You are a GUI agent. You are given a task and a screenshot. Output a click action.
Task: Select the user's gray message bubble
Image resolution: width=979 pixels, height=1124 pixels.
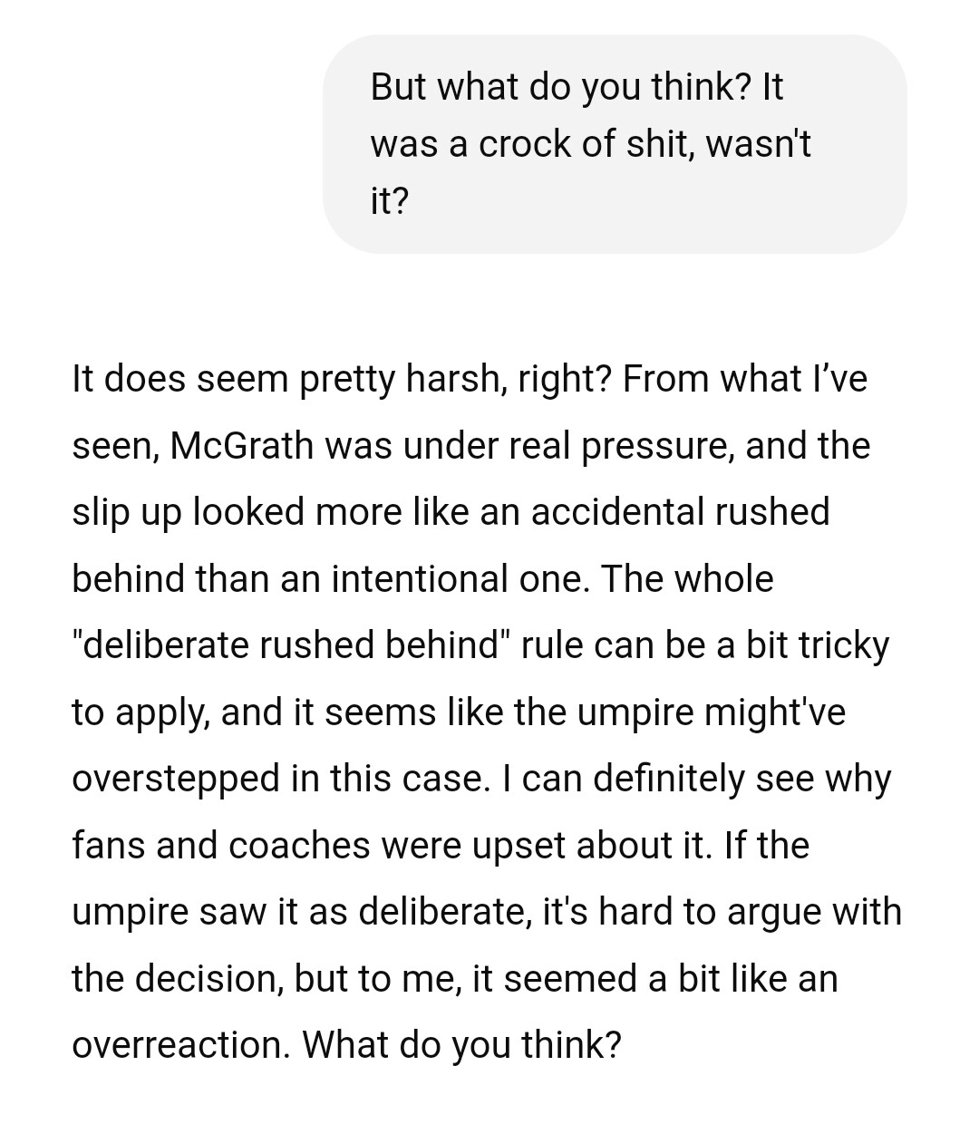(x=615, y=144)
